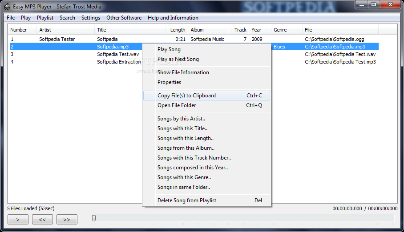Click the Easy MP3 Player title bar icon

(7, 7)
